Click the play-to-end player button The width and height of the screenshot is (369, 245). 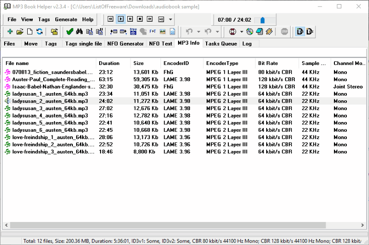(x=161, y=19)
